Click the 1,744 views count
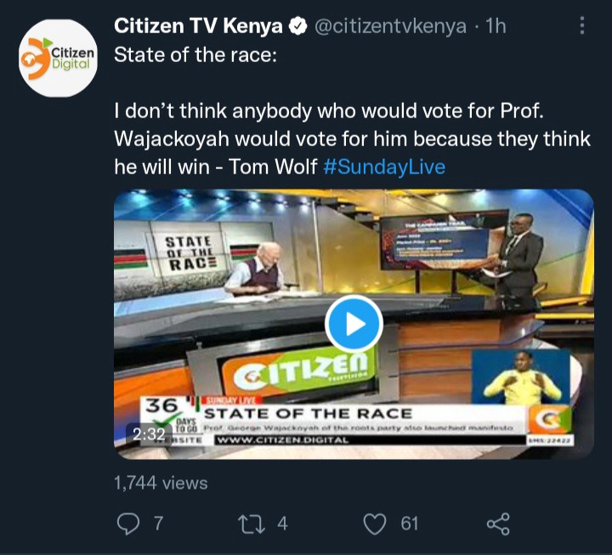Screen dimensions: 612x555 coord(161,483)
